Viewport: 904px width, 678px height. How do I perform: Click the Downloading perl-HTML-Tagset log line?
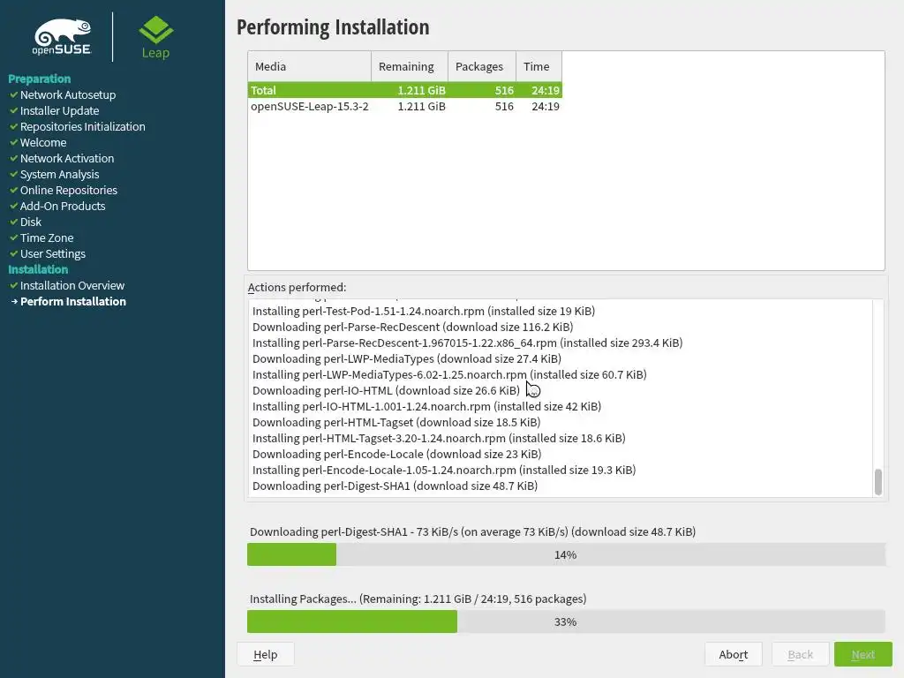click(x=396, y=422)
